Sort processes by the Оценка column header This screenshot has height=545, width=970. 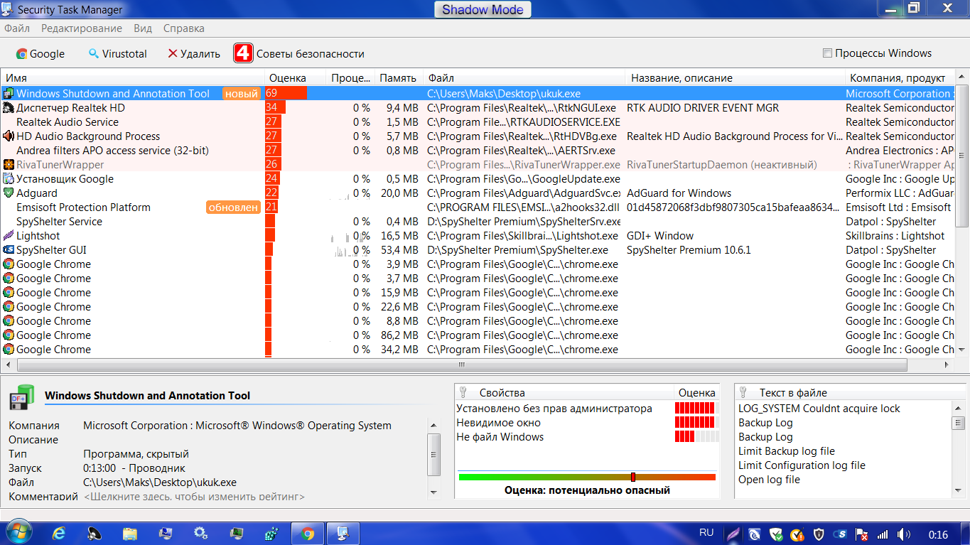pyautogui.click(x=296, y=78)
